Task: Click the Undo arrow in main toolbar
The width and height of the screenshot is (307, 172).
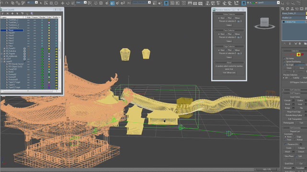Action: point(1,3)
